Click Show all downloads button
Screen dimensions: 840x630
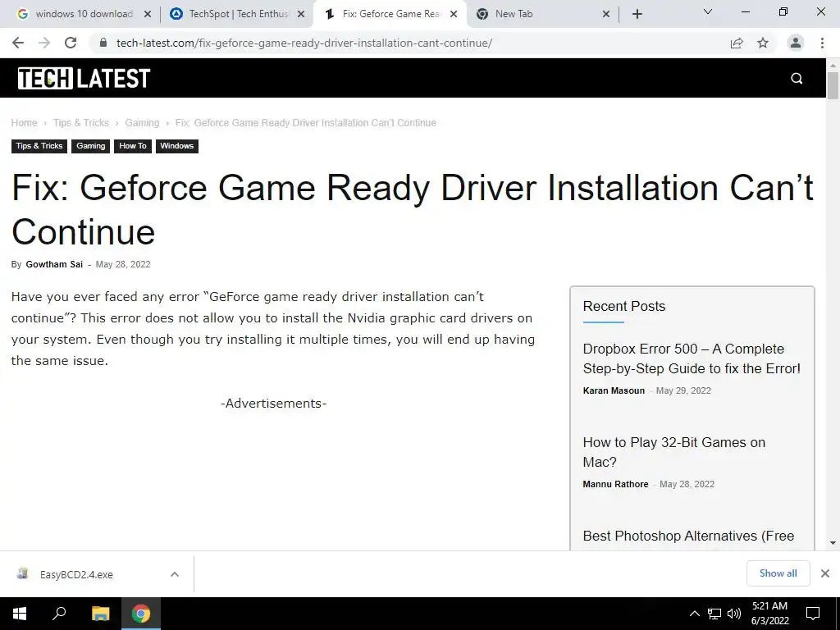pos(778,573)
